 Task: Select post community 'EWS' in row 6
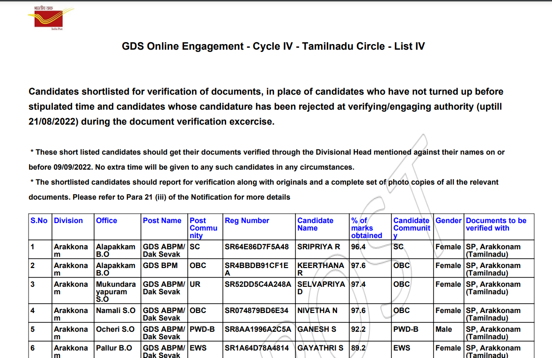198,348
